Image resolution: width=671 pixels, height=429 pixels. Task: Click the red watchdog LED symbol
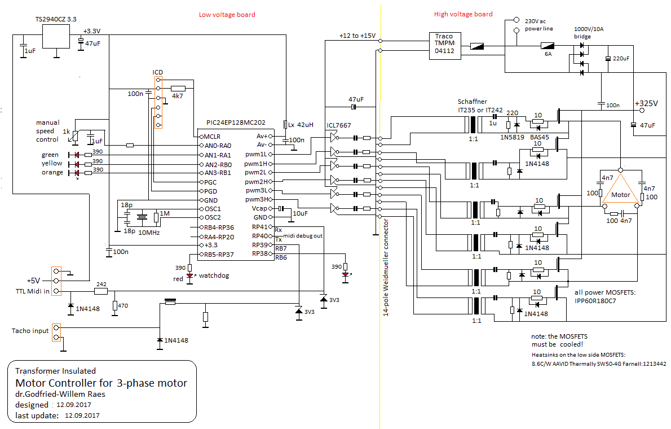(x=190, y=276)
